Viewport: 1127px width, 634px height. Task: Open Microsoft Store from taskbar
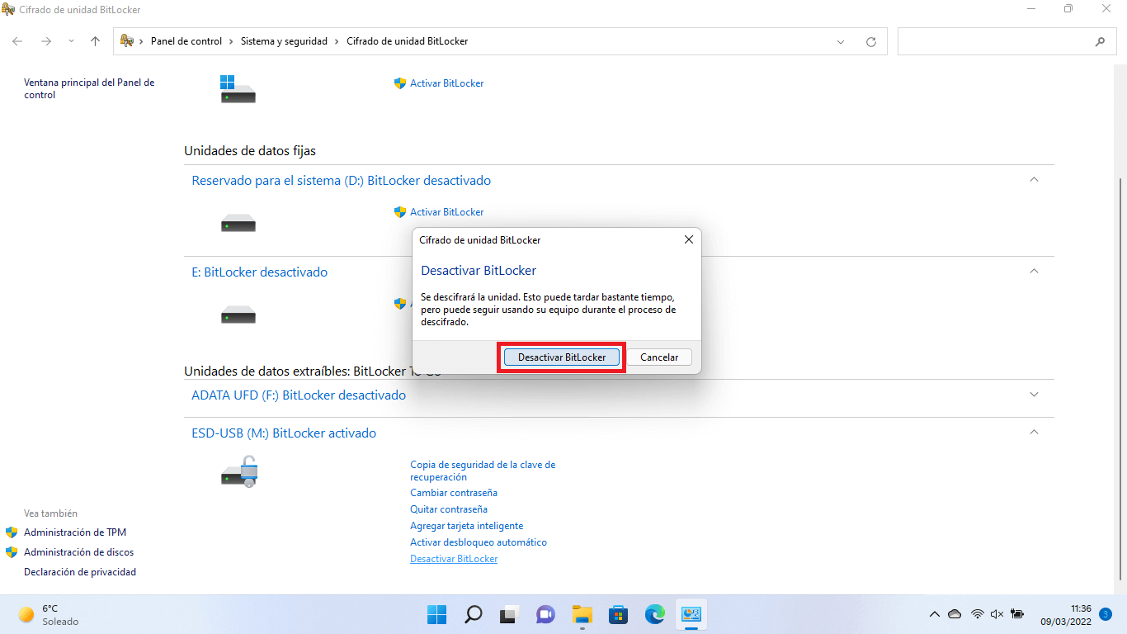pyautogui.click(x=618, y=614)
